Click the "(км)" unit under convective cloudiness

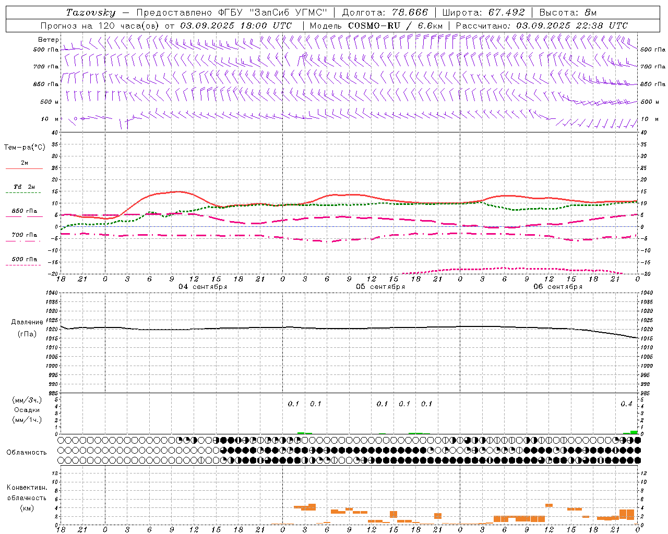click(x=27, y=508)
